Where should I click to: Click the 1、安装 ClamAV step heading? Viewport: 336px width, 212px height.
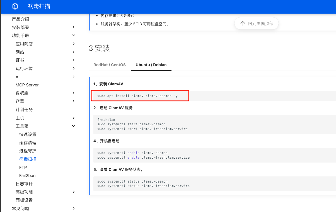coord(108,84)
